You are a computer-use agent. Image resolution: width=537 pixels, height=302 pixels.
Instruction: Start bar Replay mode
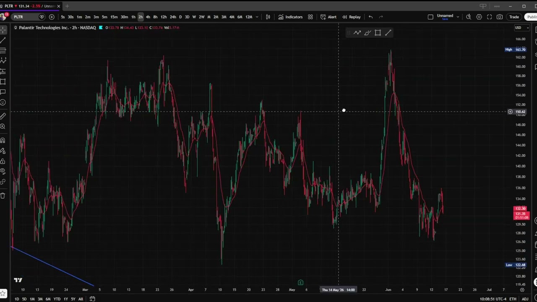pos(351,17)
